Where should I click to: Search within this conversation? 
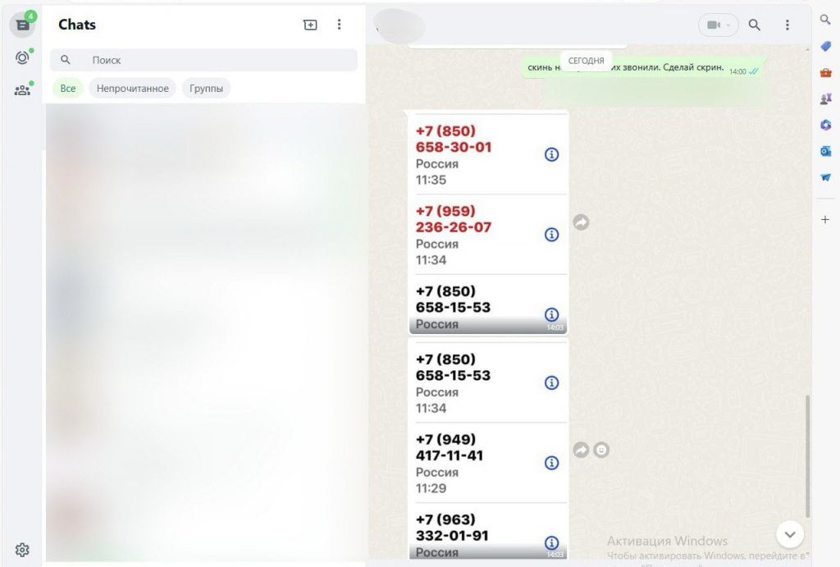[755, 25]
